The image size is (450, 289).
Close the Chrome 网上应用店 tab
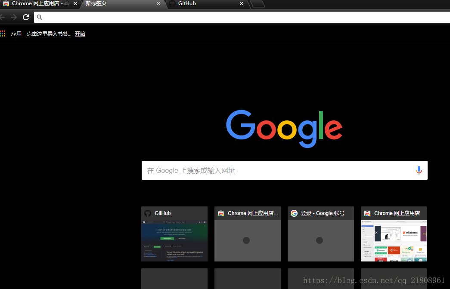click(75, 3)
